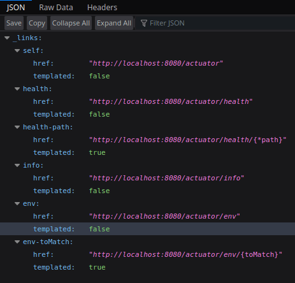Select the _links key label
This screenshot has width=295, height=283.
tap(27, 38)
